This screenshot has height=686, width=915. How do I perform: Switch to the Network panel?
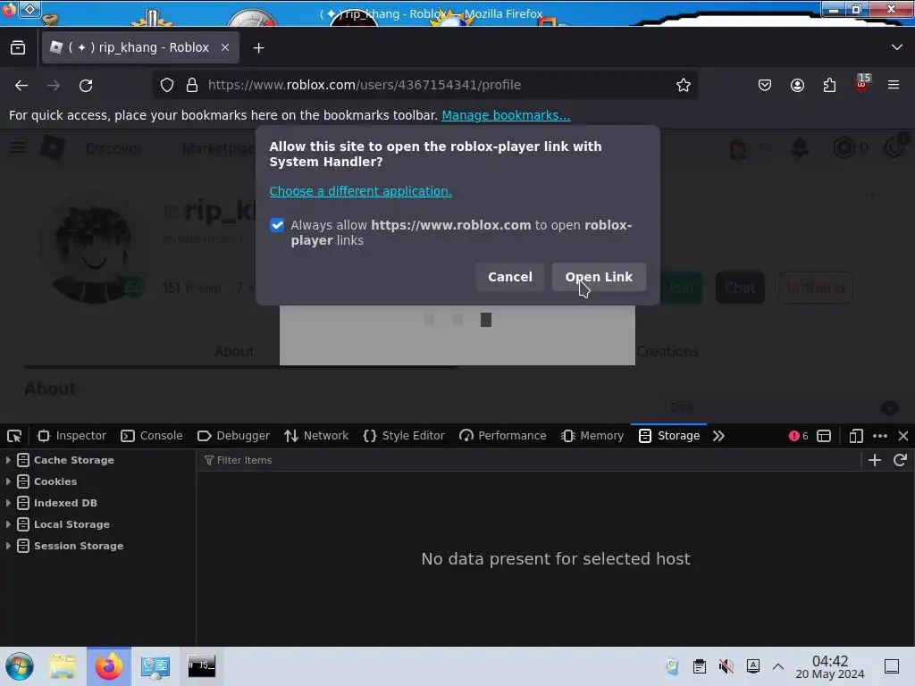[316, 436]
